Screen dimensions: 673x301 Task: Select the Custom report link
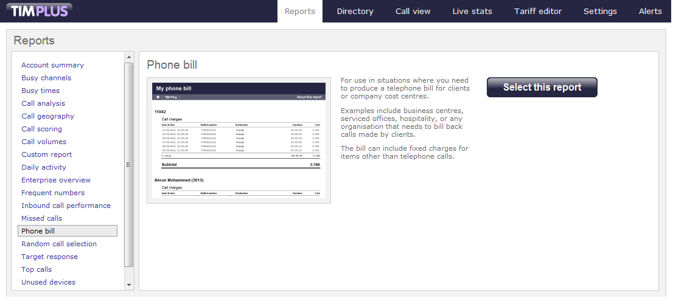pos(46,154)
